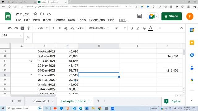The width and height of the screenshot is (198, 111).
Task: Open the Last edit history link
Action: [x=123, y=20]
